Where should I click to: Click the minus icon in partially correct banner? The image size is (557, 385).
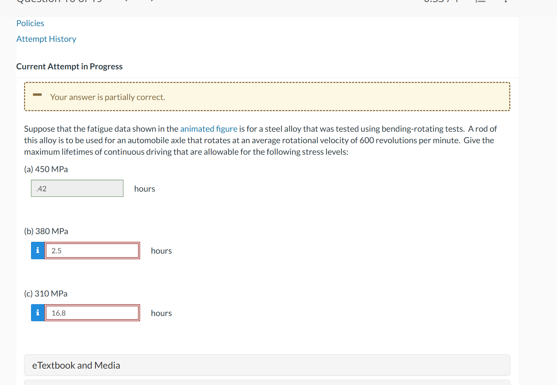tap(37, 95)
